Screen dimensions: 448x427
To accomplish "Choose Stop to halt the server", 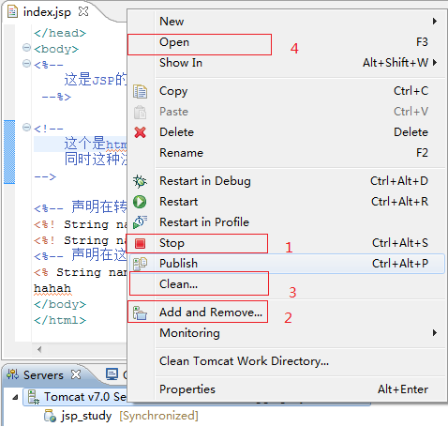I will click(287, 243).
